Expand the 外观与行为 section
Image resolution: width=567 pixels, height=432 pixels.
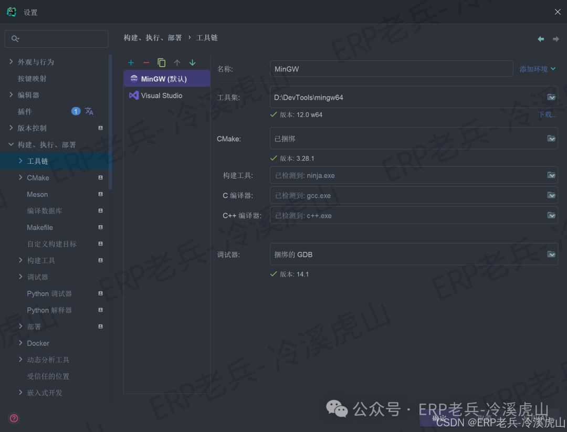(11, 62)
